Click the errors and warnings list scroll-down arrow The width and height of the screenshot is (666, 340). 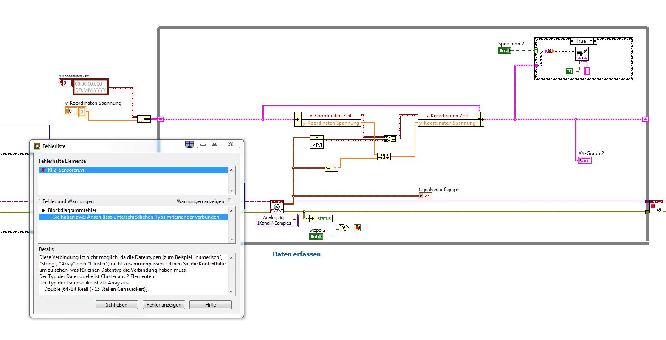(231, 240)
